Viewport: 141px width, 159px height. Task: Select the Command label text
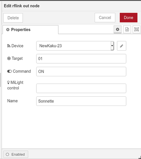pos(22,71)
